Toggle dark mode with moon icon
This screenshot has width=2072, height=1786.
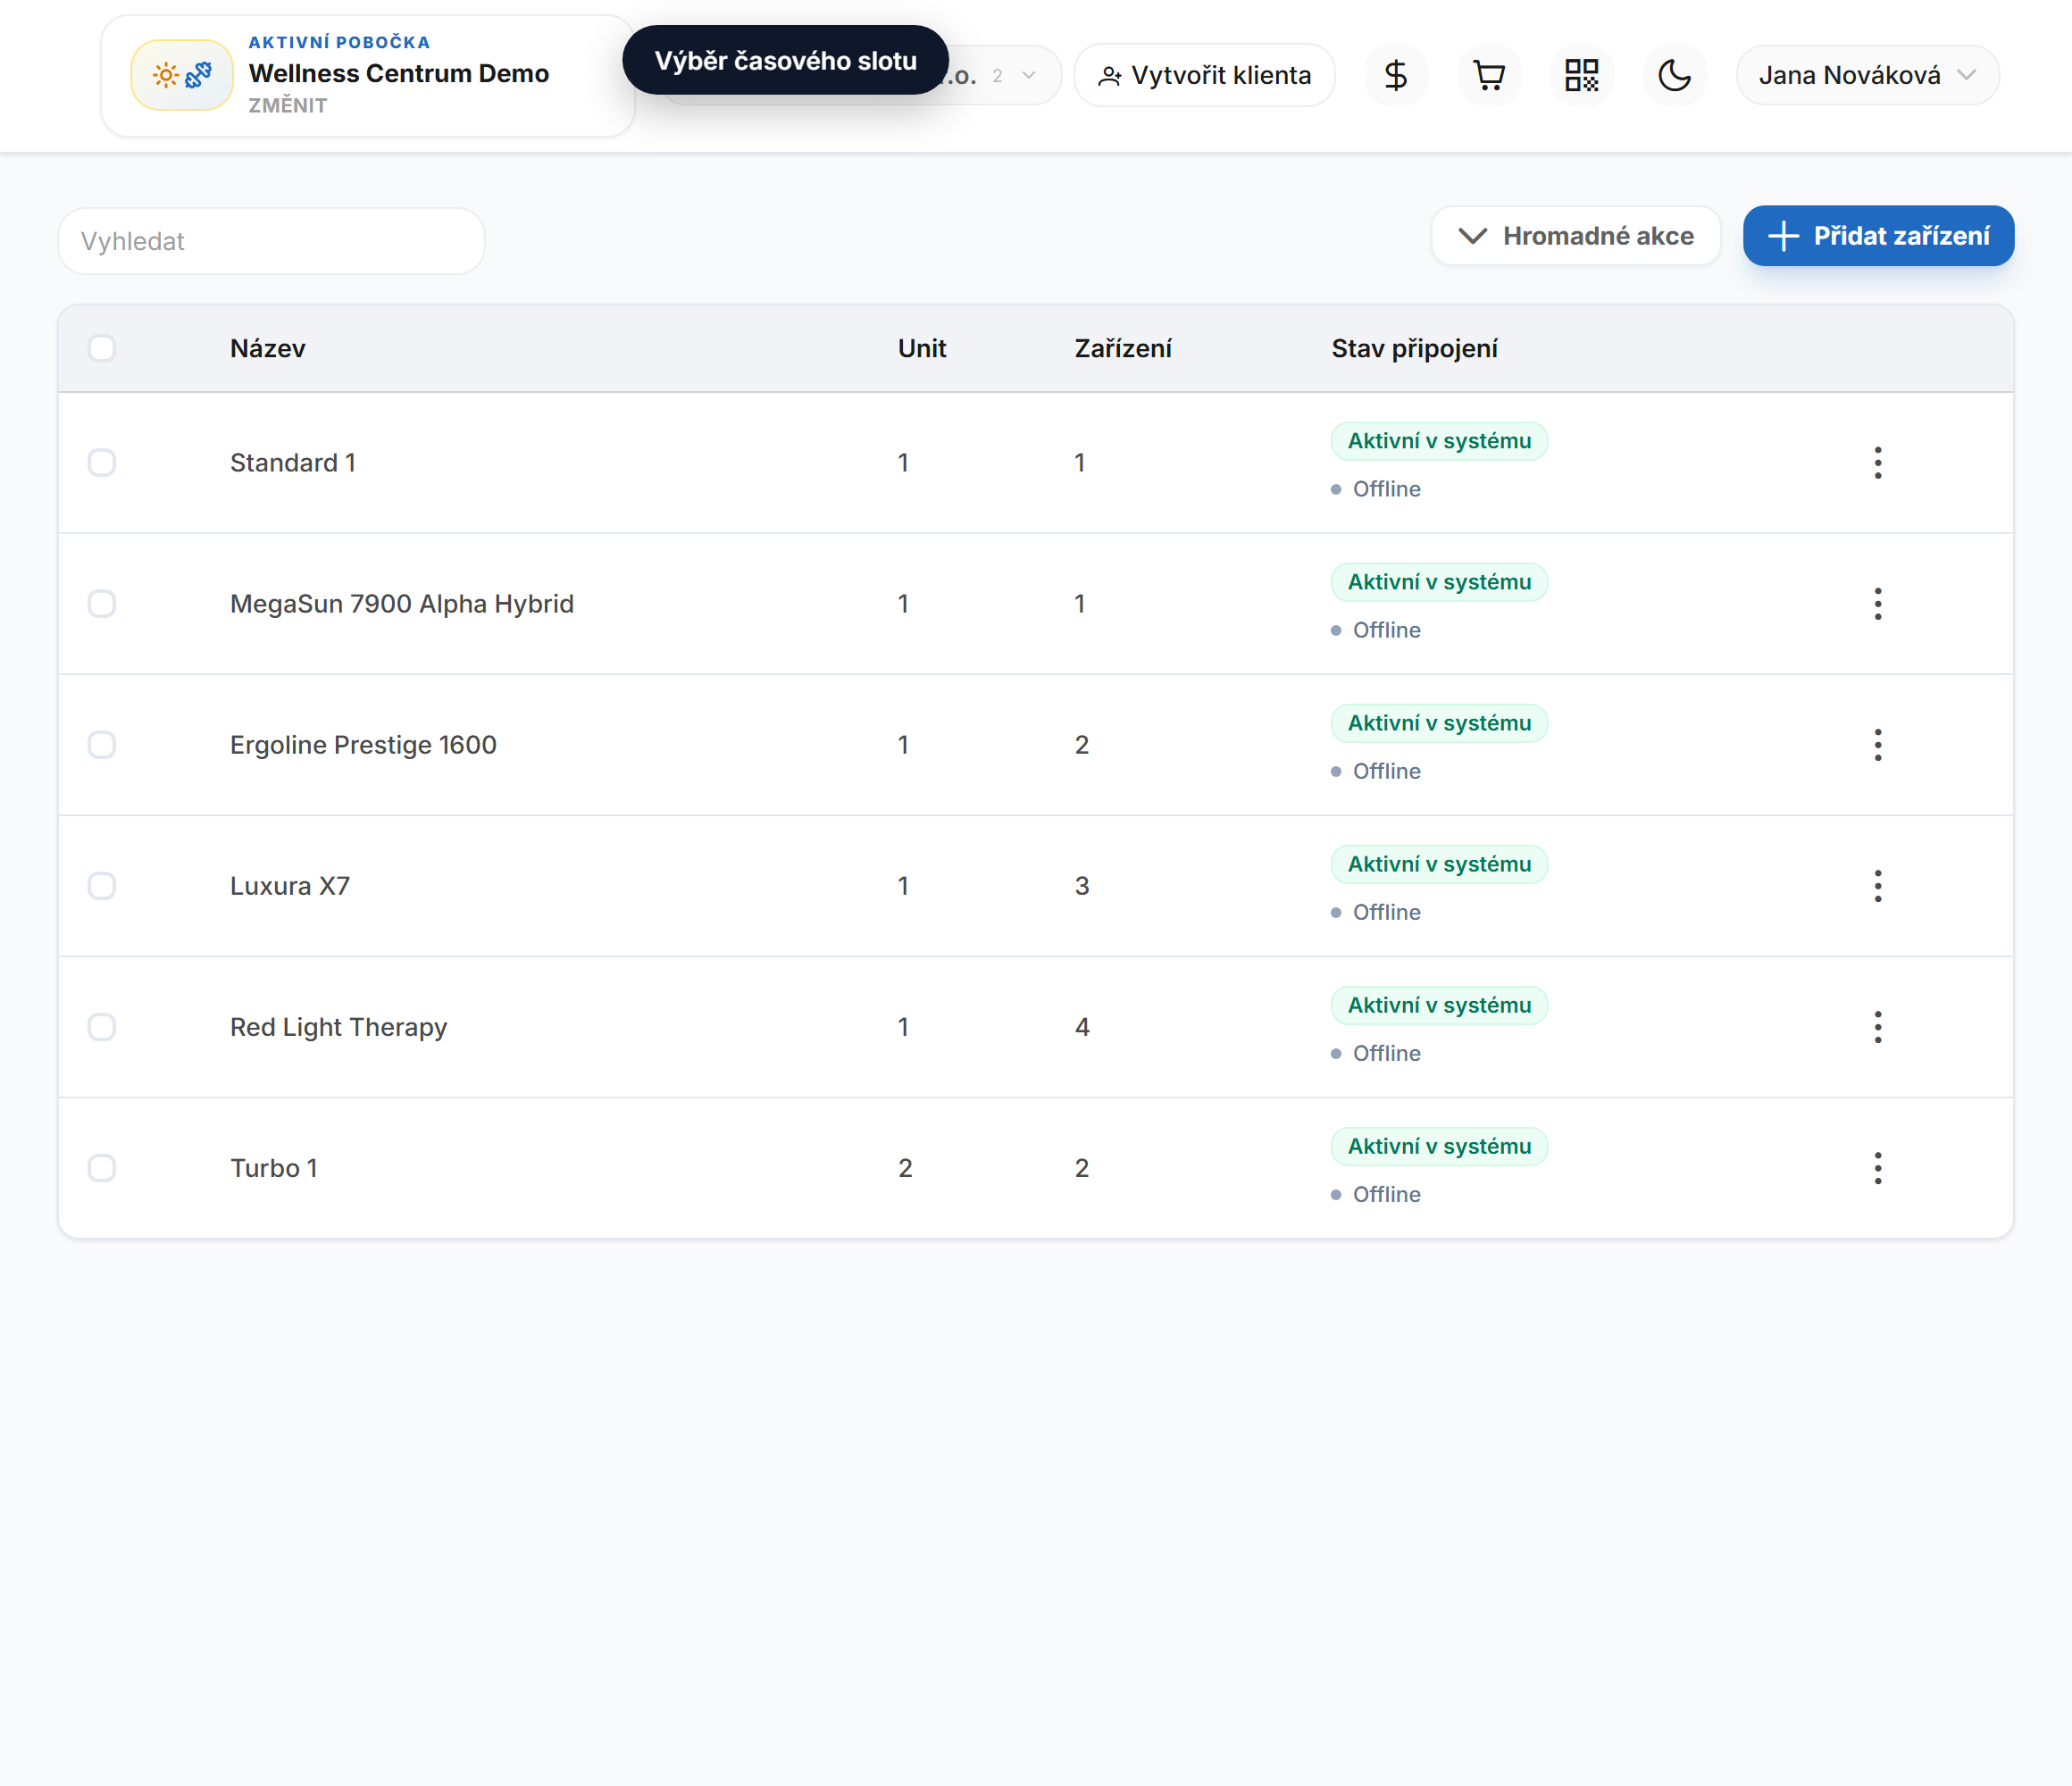1675,75
